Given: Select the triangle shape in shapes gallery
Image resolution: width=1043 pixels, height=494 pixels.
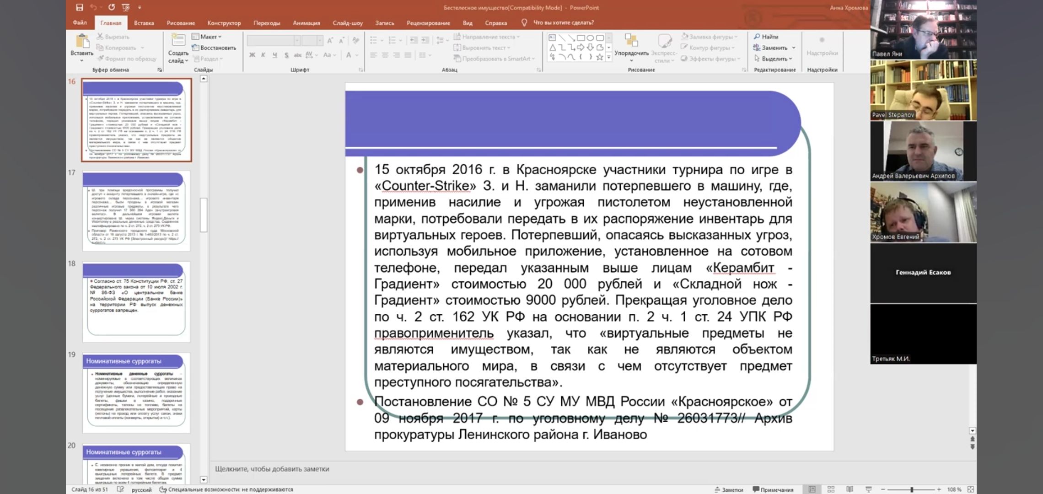Looking at the screenshot, I should (x=552, y=47).
